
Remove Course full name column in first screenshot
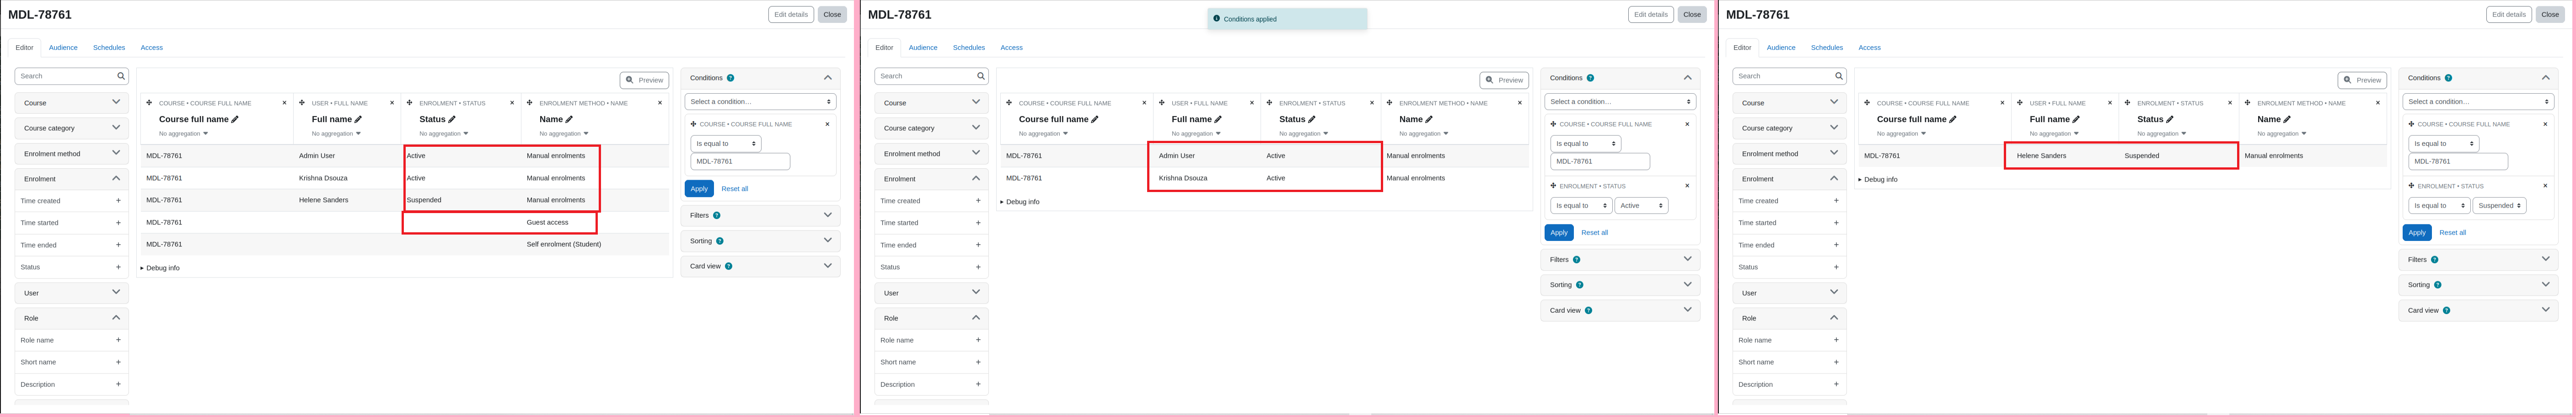click(x=284, y=103)
